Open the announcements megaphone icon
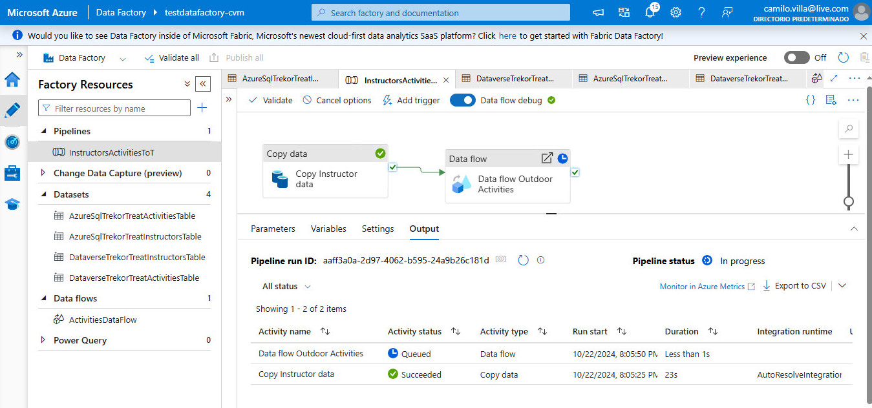Screen dimensions: 872x408 [x=598, y=12]
